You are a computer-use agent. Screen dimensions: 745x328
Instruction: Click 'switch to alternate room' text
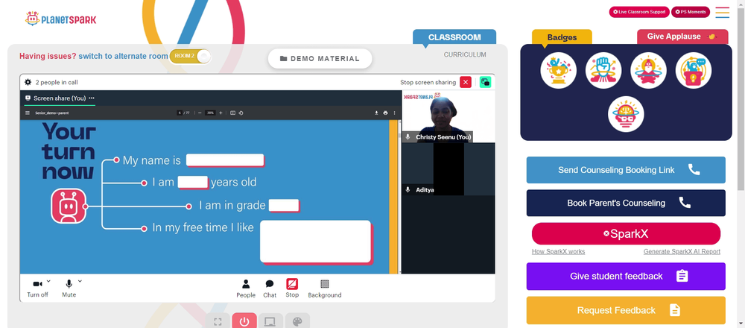click(123, 56)
